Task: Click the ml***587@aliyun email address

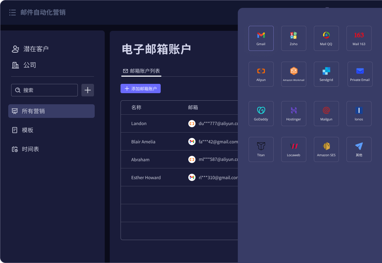Action: click(218, 159)
